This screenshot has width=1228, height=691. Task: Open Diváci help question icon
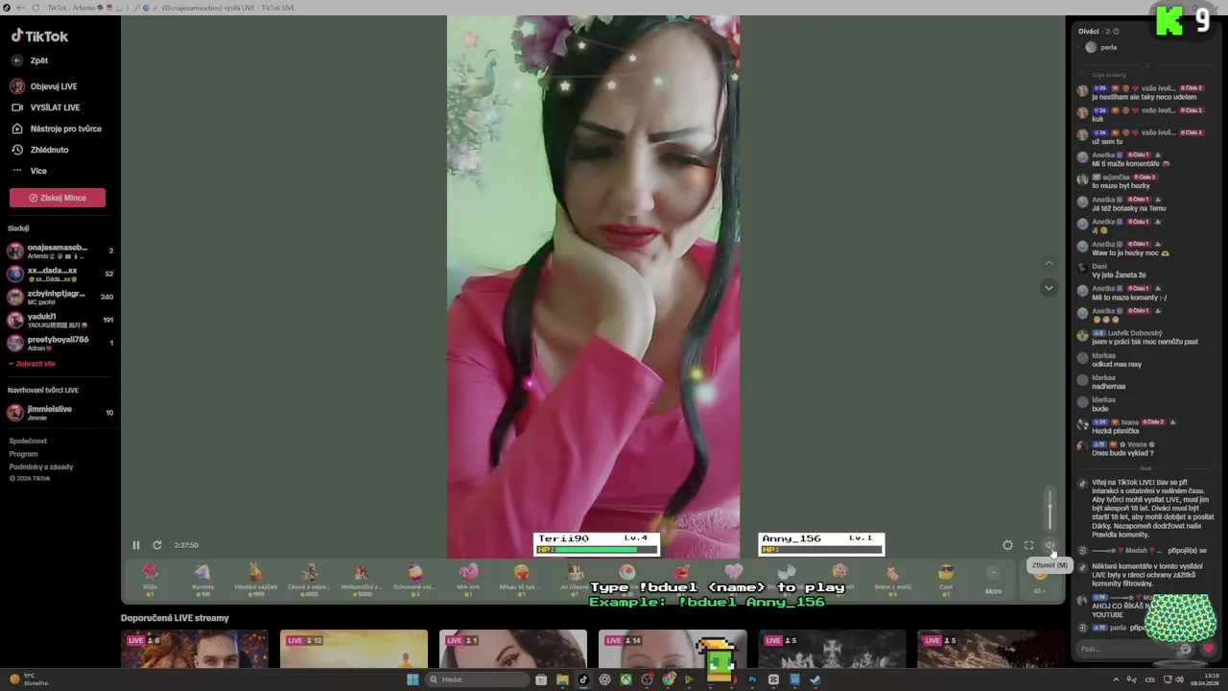click(x=1116, y=32)
